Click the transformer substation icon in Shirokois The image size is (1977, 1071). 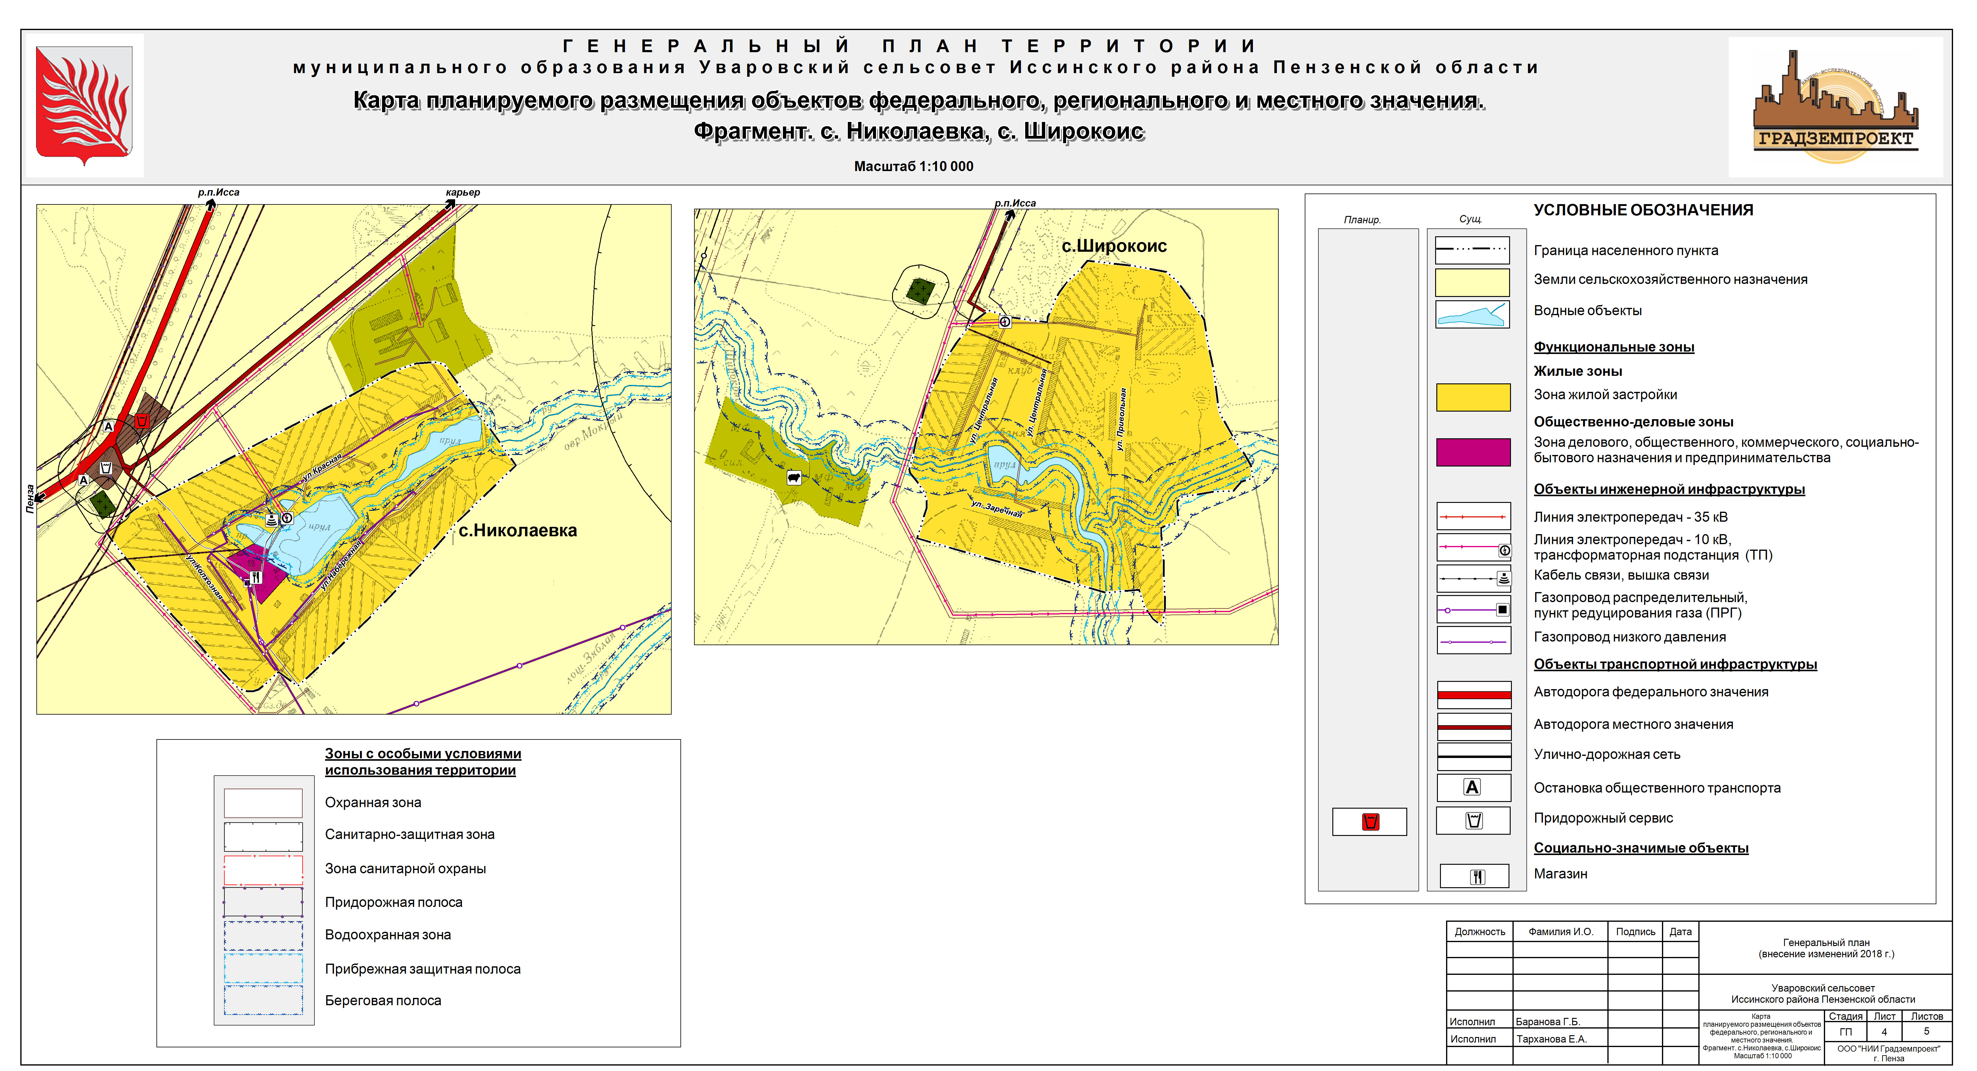tap(1005, 322)
